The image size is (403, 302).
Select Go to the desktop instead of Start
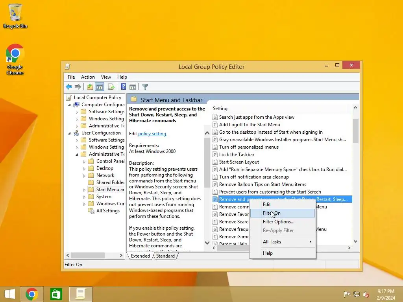tap(271, 132)
